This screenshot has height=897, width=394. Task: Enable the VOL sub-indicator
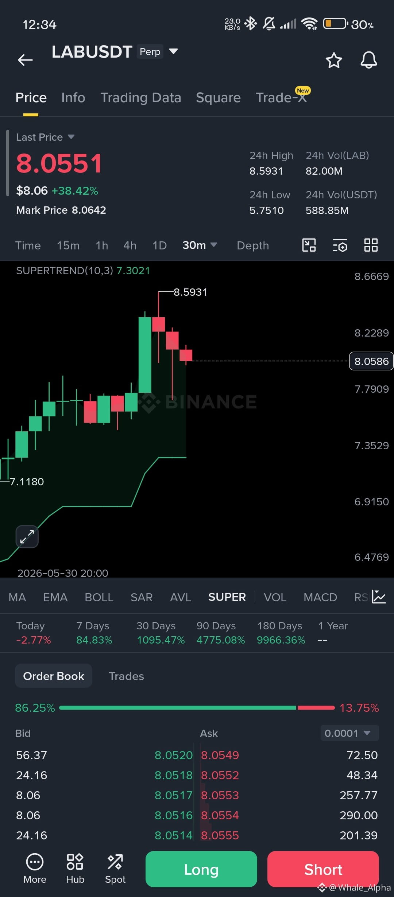[x=275, y=597]
